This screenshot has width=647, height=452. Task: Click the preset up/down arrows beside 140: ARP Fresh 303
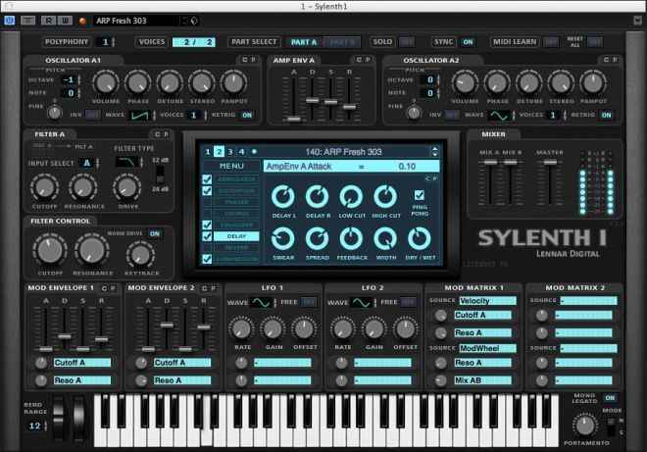[434, 152]
